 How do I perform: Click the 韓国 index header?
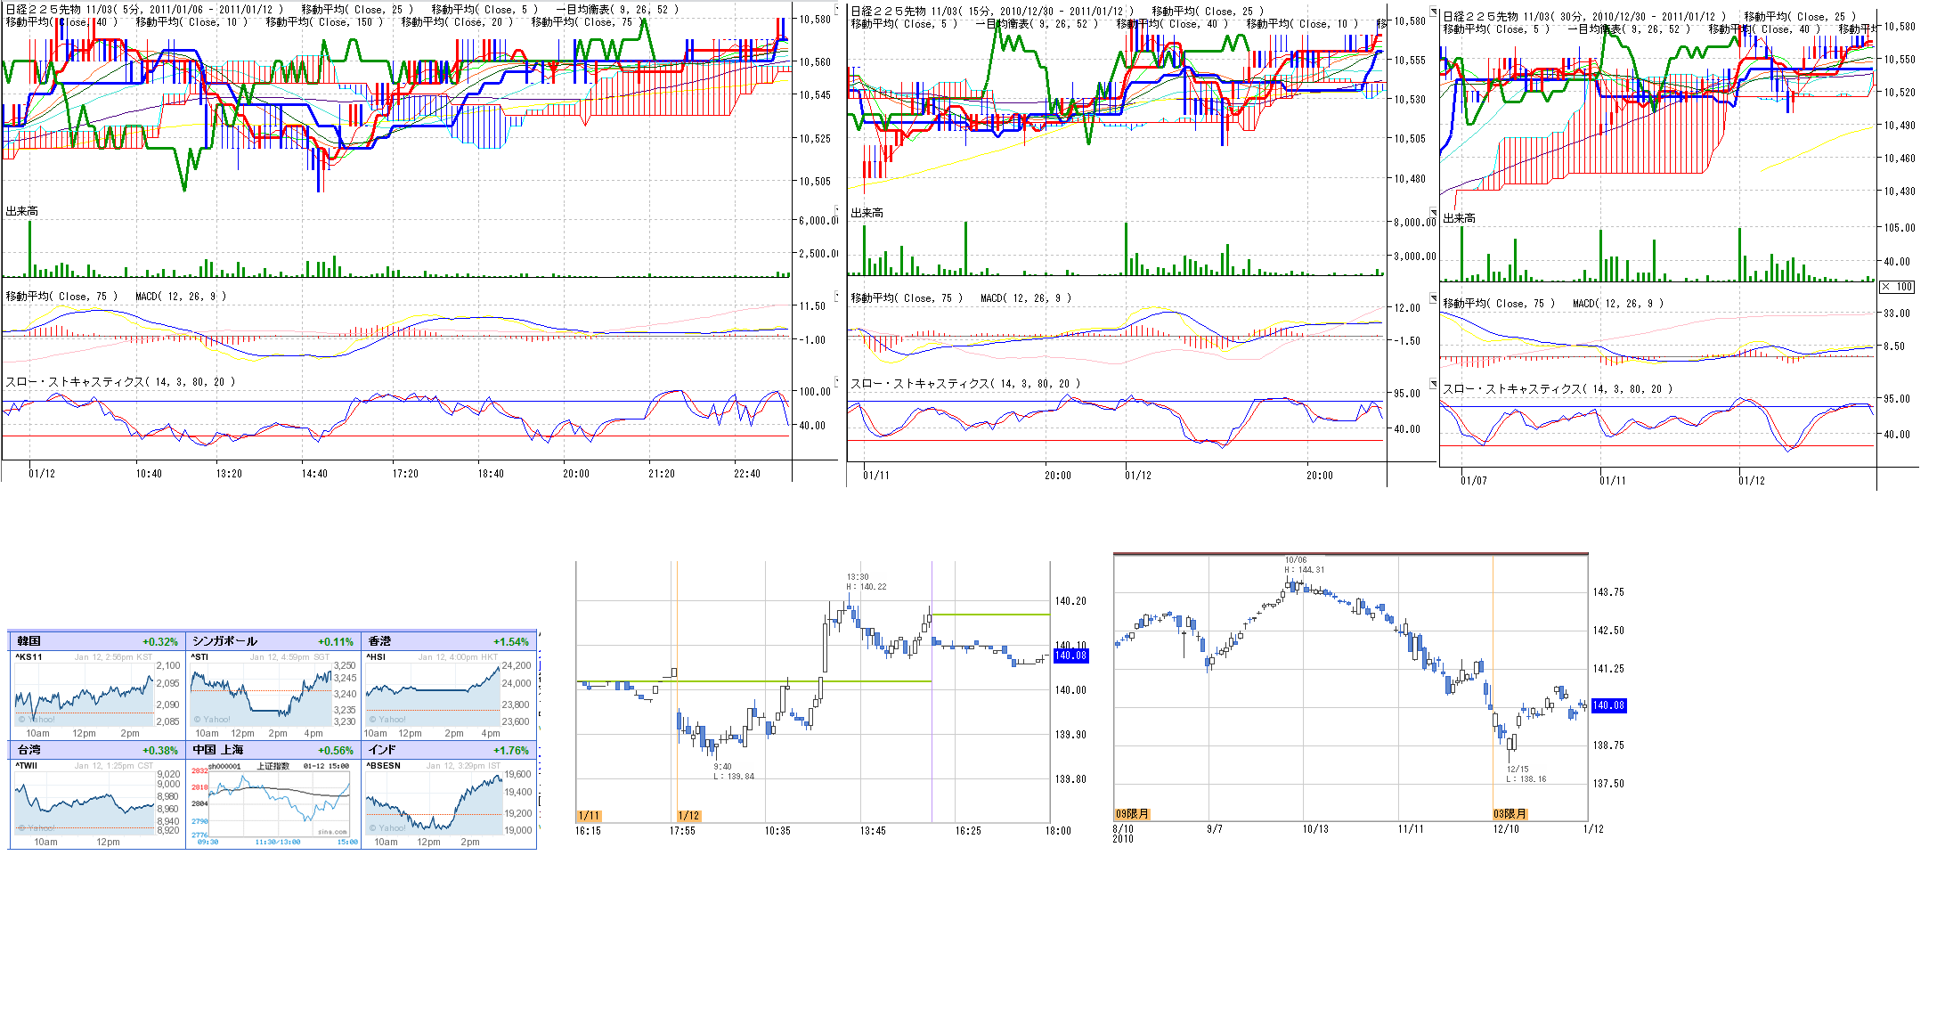(29, 641)
